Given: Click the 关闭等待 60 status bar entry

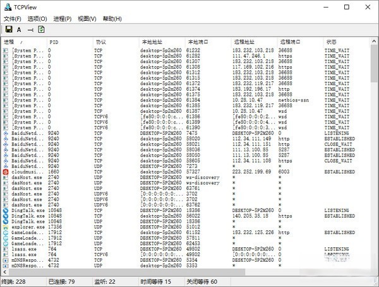Looking at the screenshot, I should pos(202,282).
